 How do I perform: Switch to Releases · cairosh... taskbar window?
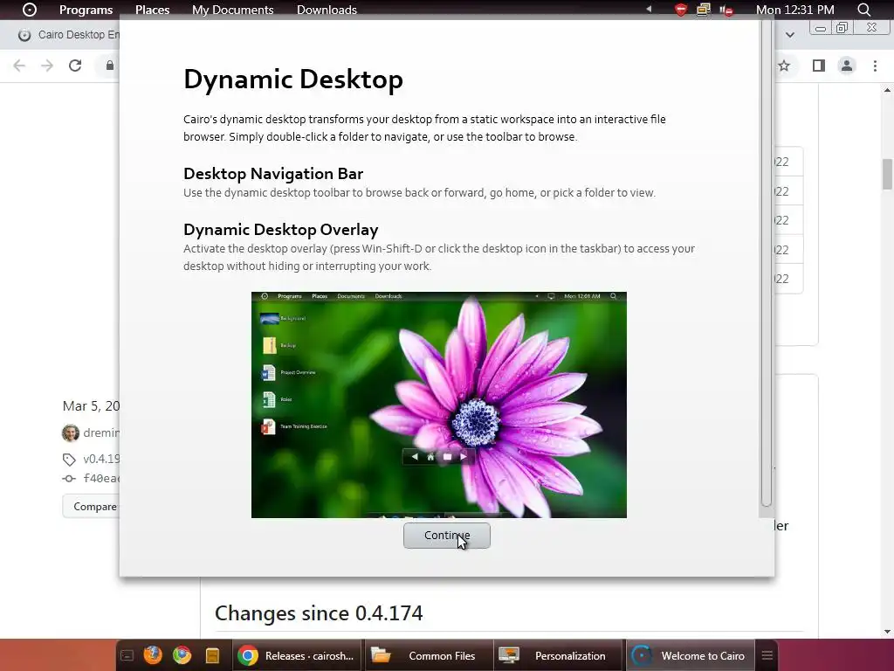click(298, 655)
